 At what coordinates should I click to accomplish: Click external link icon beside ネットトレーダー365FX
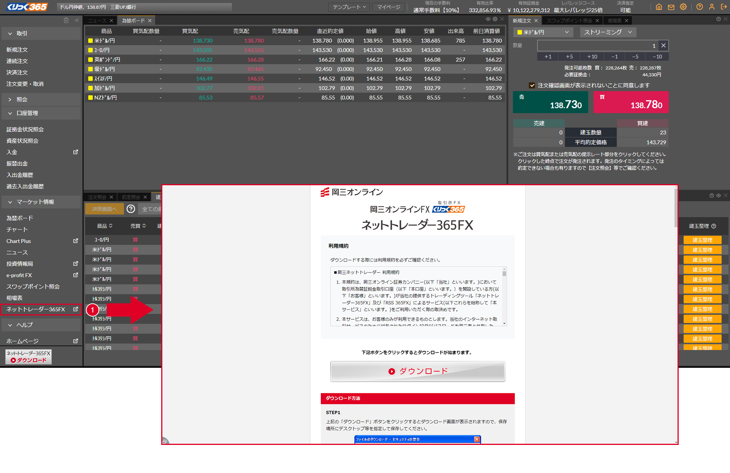76,309
